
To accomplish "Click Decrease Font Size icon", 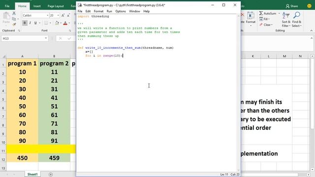I will [68, 15].
